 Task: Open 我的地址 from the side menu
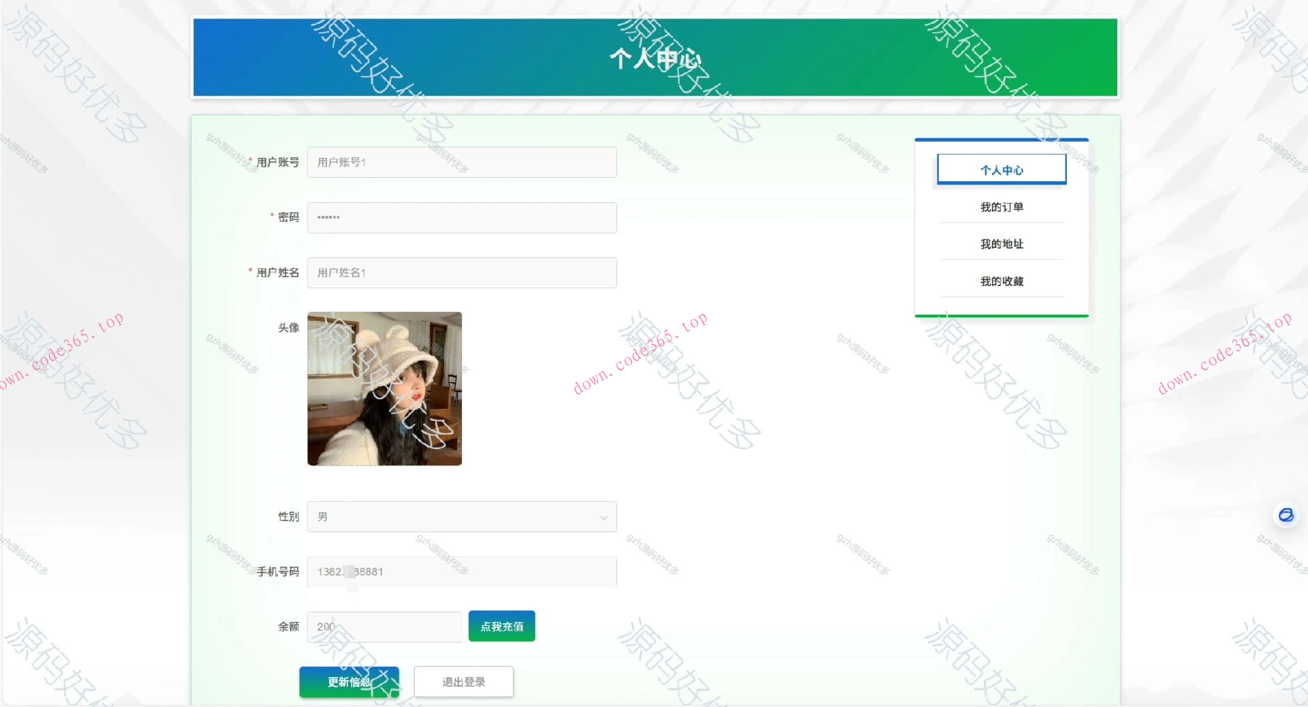(x=1001, y=244)
